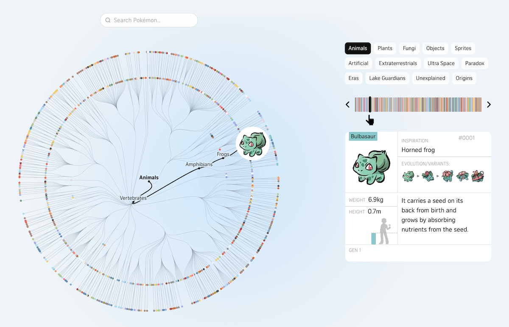The height and width of the screenshot is (327, 509).
Task: Open the Origins category
Action: 464,78
